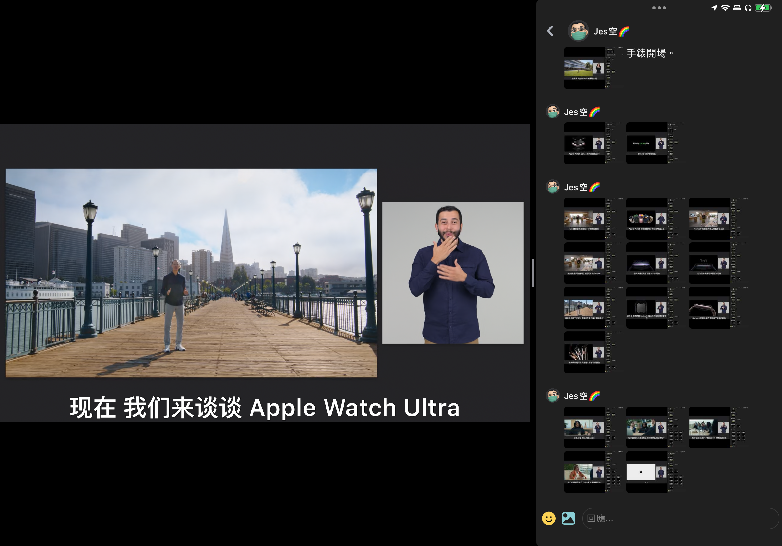Tap the charging battery icon in the status bar

point(763,8)
